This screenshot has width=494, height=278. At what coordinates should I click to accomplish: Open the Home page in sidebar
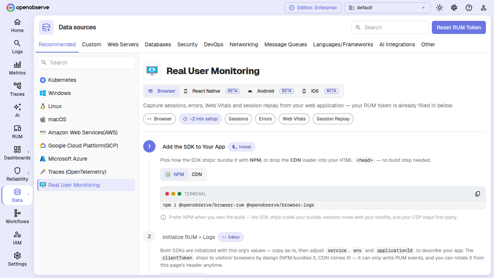(17, 26)
